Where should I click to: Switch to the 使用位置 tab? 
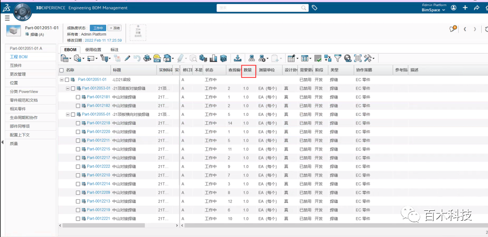coord(93,50)
